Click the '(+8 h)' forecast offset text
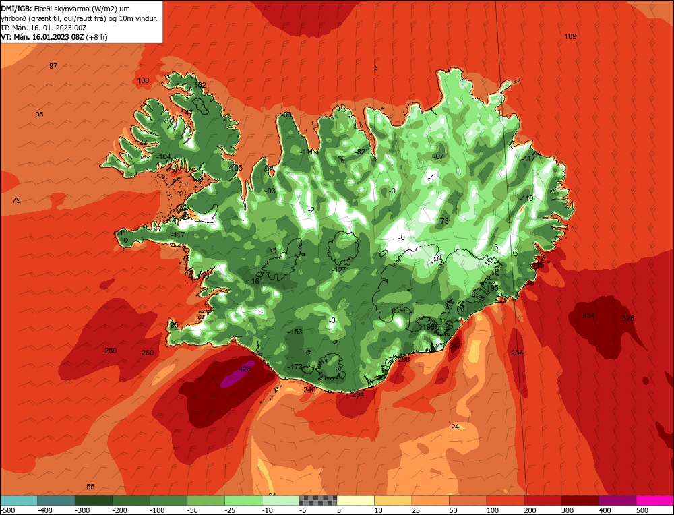The height and width of the screenshot is (515, 674). point(96,37)
